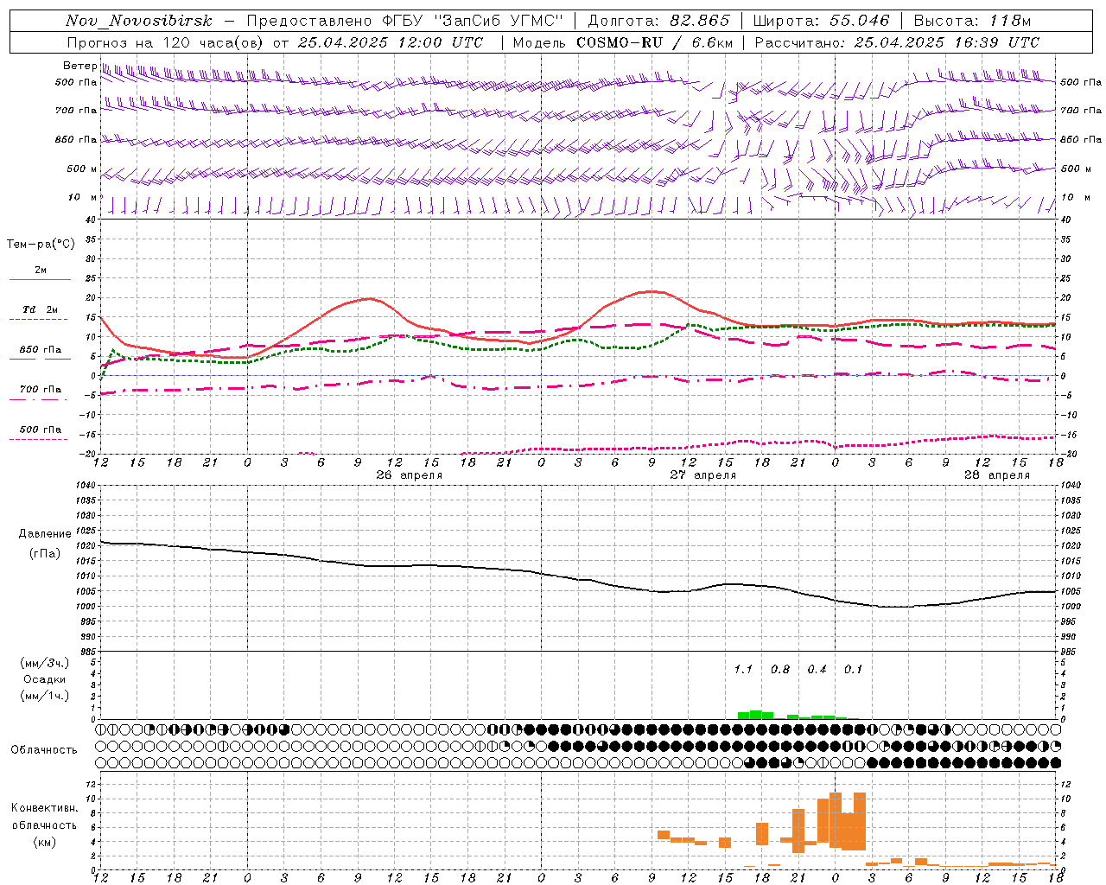Click the (мм/1ч.) precipitation unit label
1106x885 pixels.
pyautogui.click(x=44, y=696)
